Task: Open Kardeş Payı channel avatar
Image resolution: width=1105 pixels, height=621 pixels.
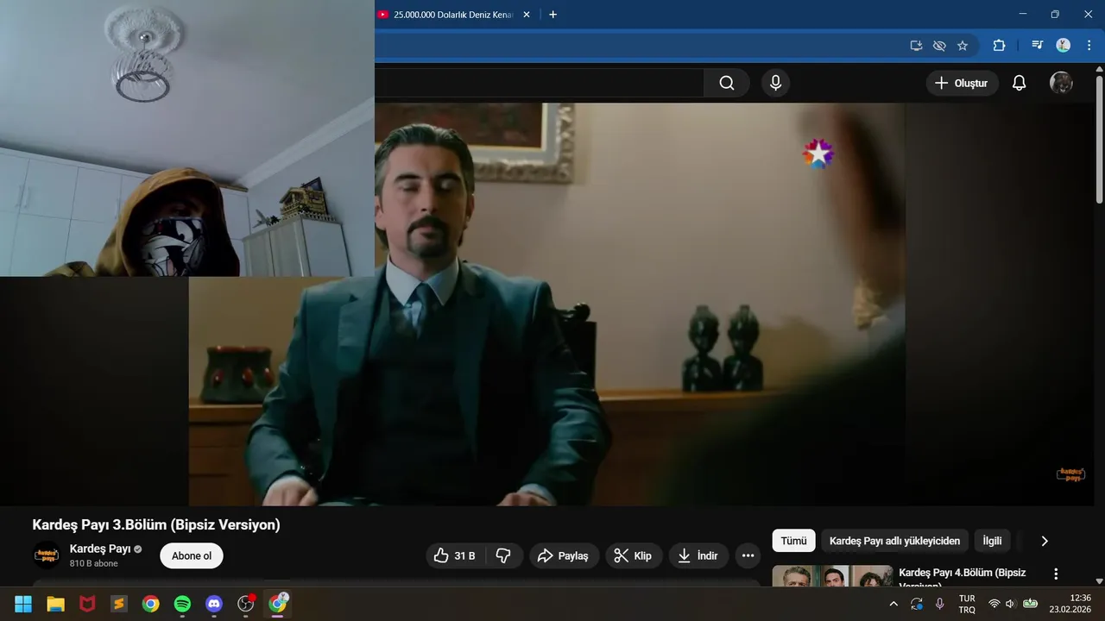Action: coord(47,555)
